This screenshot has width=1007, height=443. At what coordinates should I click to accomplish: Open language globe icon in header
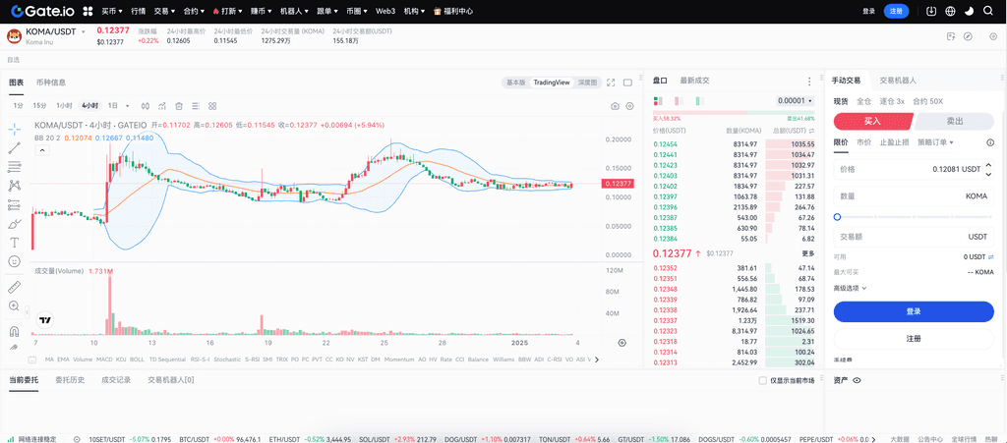point(949,11)
